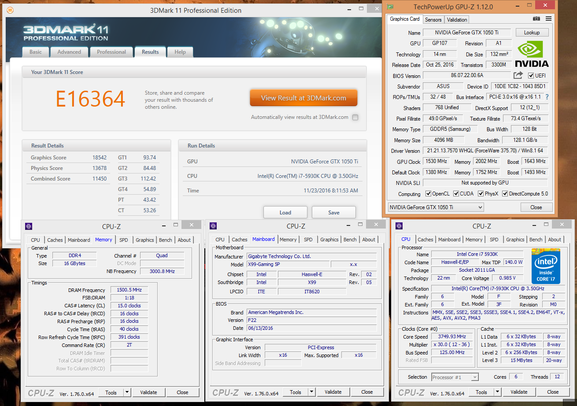Click the Driver Version field in GPU-Z
This screenshot has width=577, height=406.
(x=485, y=151)
